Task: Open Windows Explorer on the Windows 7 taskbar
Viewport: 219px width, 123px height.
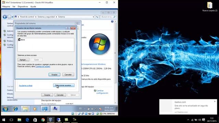Action: pyautogui.click(x=25, y=109)
